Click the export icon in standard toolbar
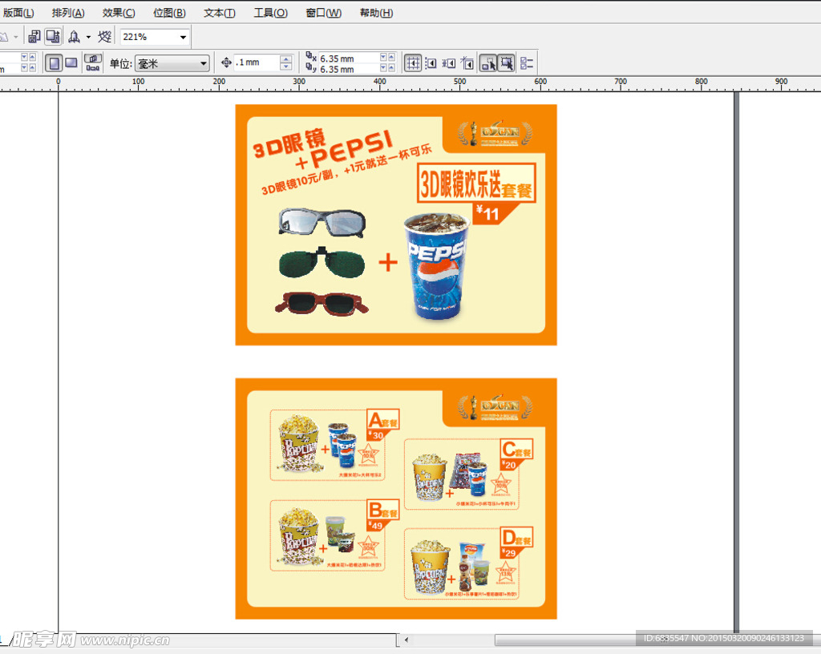This screenshot has height=654, width=821. coord(52,37)
